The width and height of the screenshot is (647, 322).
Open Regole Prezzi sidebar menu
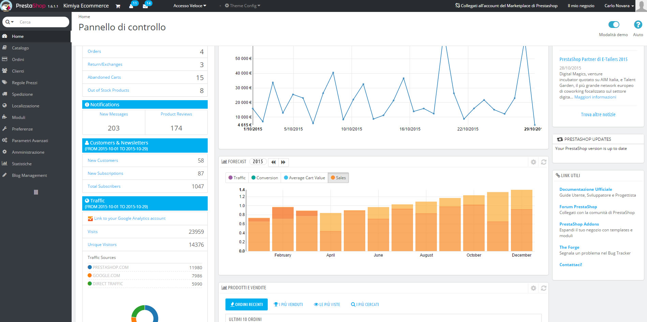point(36,83)
